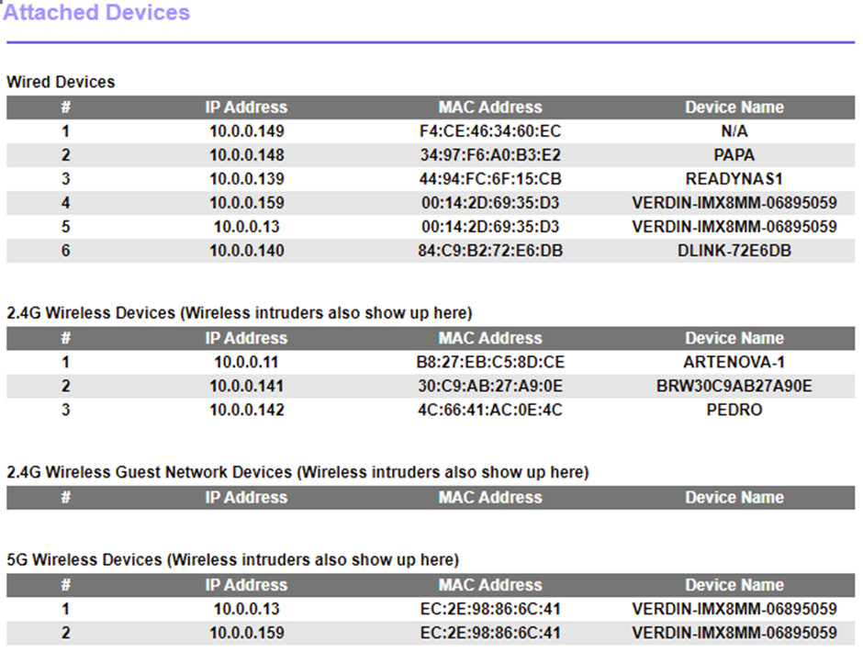Screen dimensions: 863x653
Task: Click the 2.4G Wireless Guest Network Devices heading
Action: [x=297, y=472]
